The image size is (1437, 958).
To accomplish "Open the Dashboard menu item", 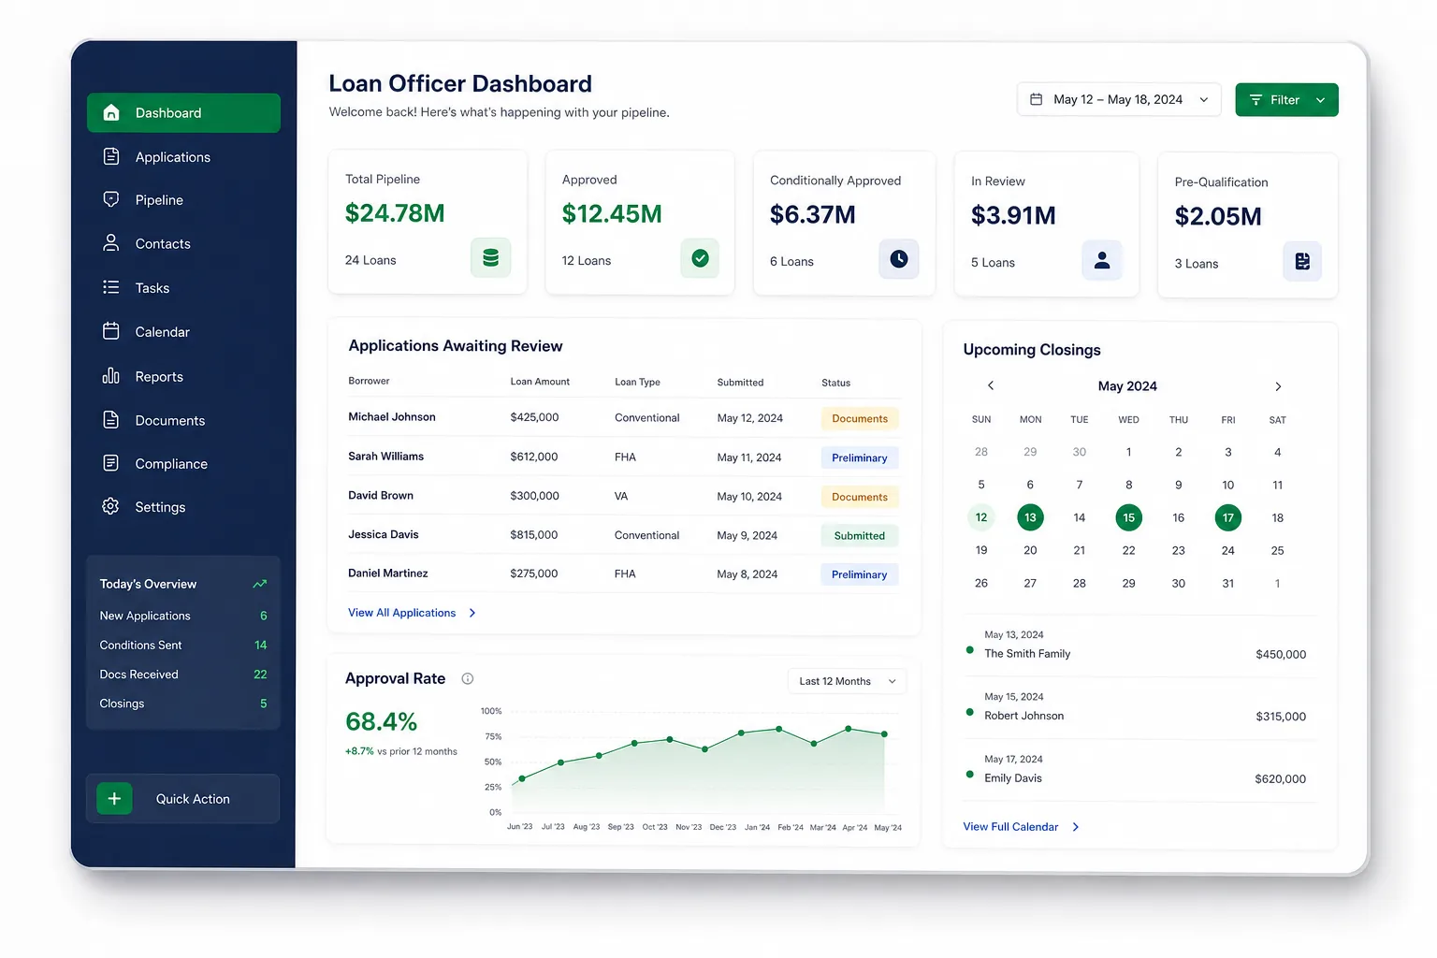I will point(183,112).
